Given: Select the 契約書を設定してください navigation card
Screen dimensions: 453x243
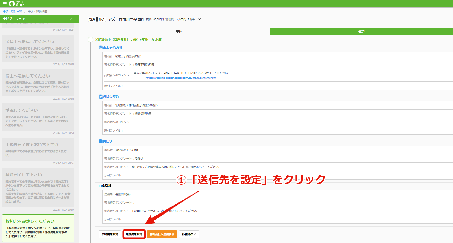Looking at the screenshot, I should click(x=38, y=228).
